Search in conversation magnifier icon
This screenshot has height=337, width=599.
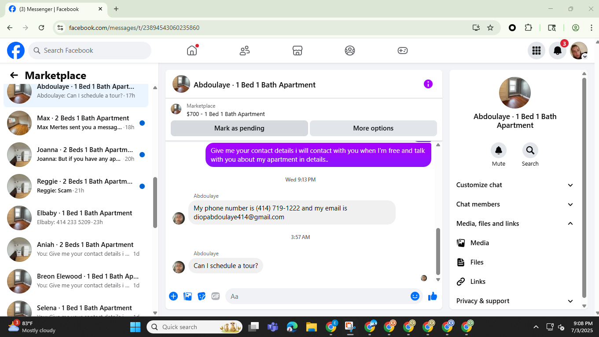click(530, 150)
